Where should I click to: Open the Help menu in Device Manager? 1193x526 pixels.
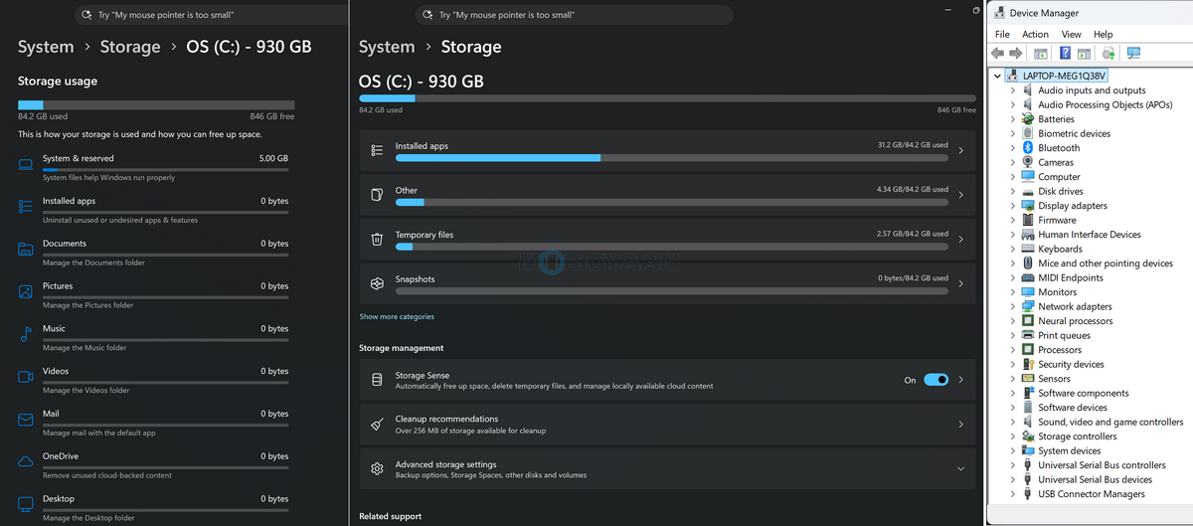[1103, 34]
